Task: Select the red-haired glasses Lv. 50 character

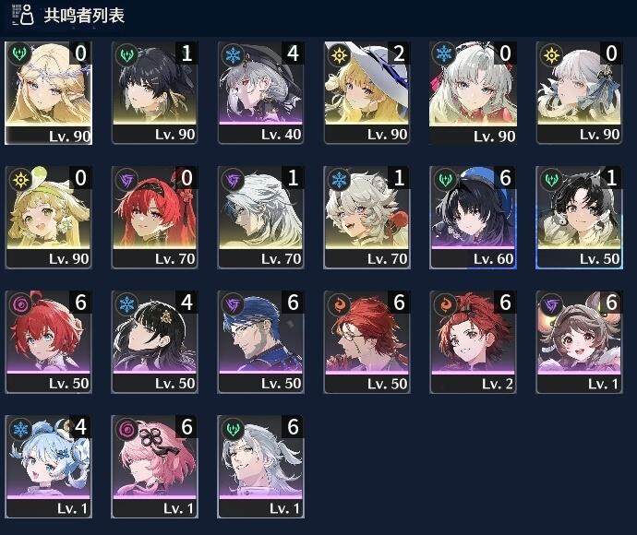Action: coord(367,342)
